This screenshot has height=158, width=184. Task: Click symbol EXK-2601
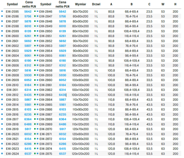[x=12, y=41]
